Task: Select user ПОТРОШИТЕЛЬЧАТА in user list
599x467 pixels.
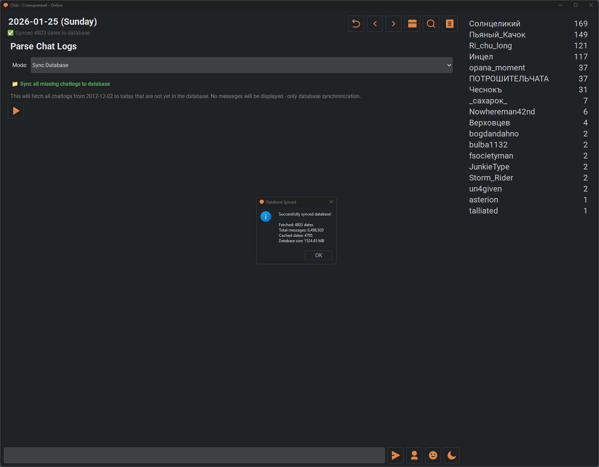Action: coord(509,79)
